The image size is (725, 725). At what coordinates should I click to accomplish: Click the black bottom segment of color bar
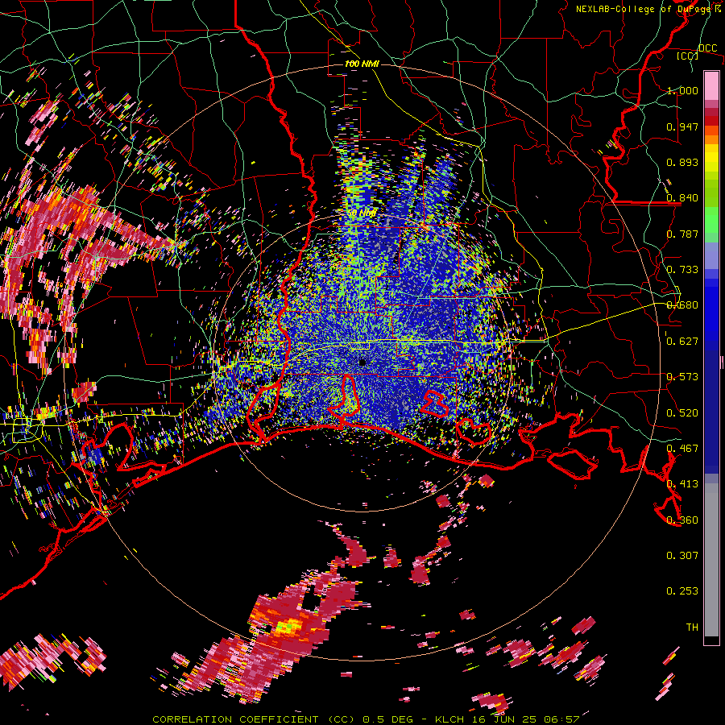[x=711, y=640]
